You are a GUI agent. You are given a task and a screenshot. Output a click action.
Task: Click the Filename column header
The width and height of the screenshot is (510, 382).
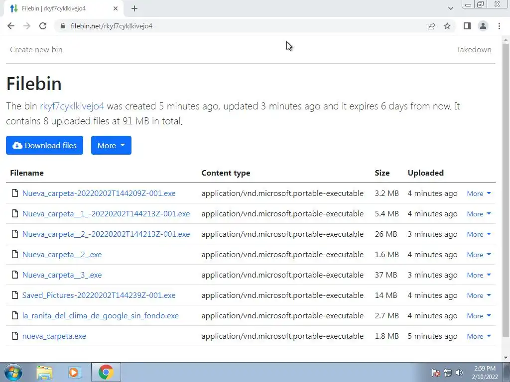tap(27, 173)
